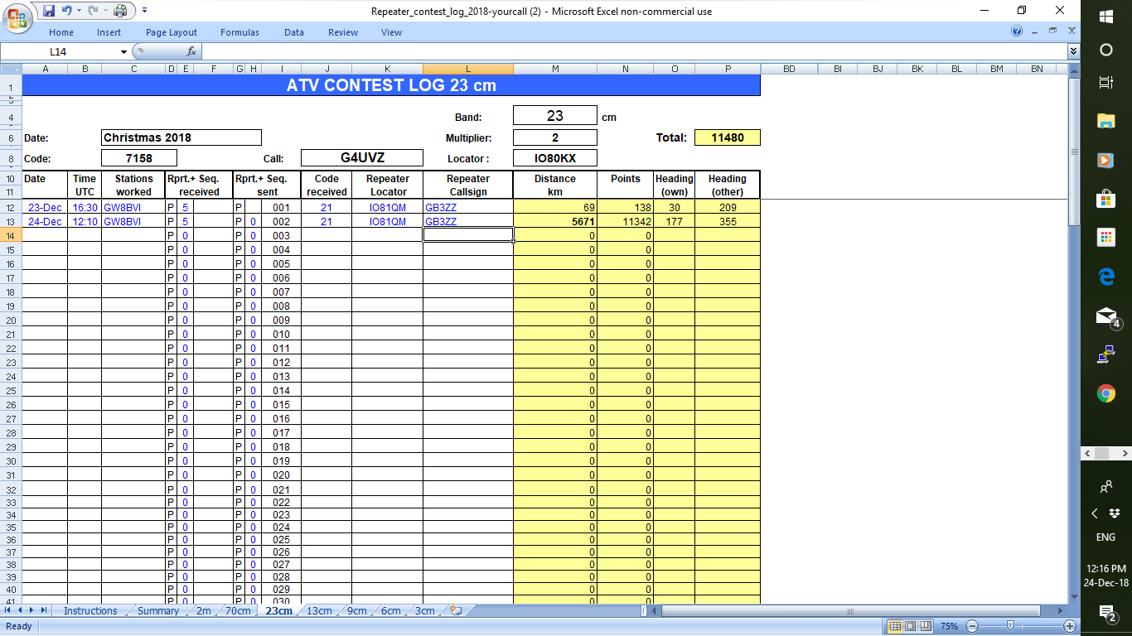Open the Instructions sheet tab
Viewport: 1132px width, 636px height.
pyautogui.click(x=89, y=611)
